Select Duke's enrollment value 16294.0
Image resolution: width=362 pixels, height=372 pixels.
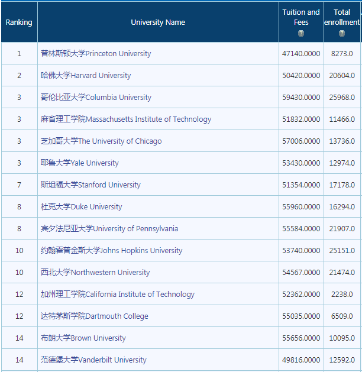click(342, 206)
